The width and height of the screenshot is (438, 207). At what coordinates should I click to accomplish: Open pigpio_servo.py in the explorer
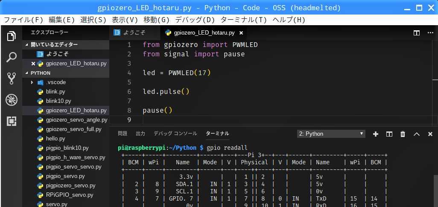(66, 176)
